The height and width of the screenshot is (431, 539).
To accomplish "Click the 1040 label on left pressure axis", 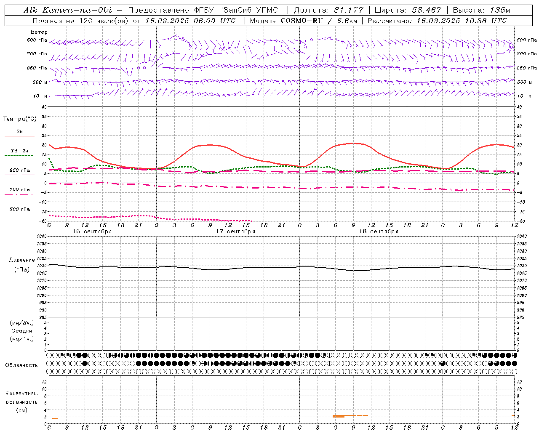I will coord(41,237).
